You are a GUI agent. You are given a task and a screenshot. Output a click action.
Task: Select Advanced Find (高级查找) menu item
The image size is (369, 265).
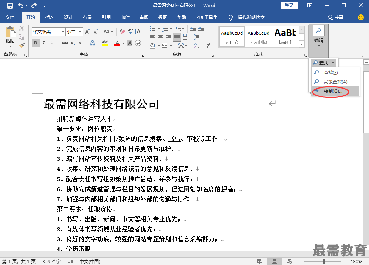click(336, 82)
